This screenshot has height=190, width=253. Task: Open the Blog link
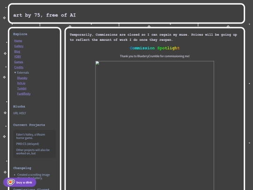[17, 52]
